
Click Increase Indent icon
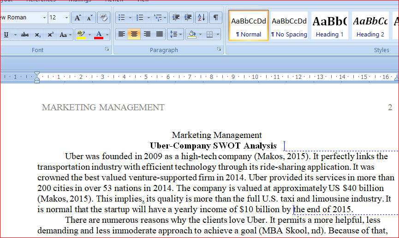point(188,18)
